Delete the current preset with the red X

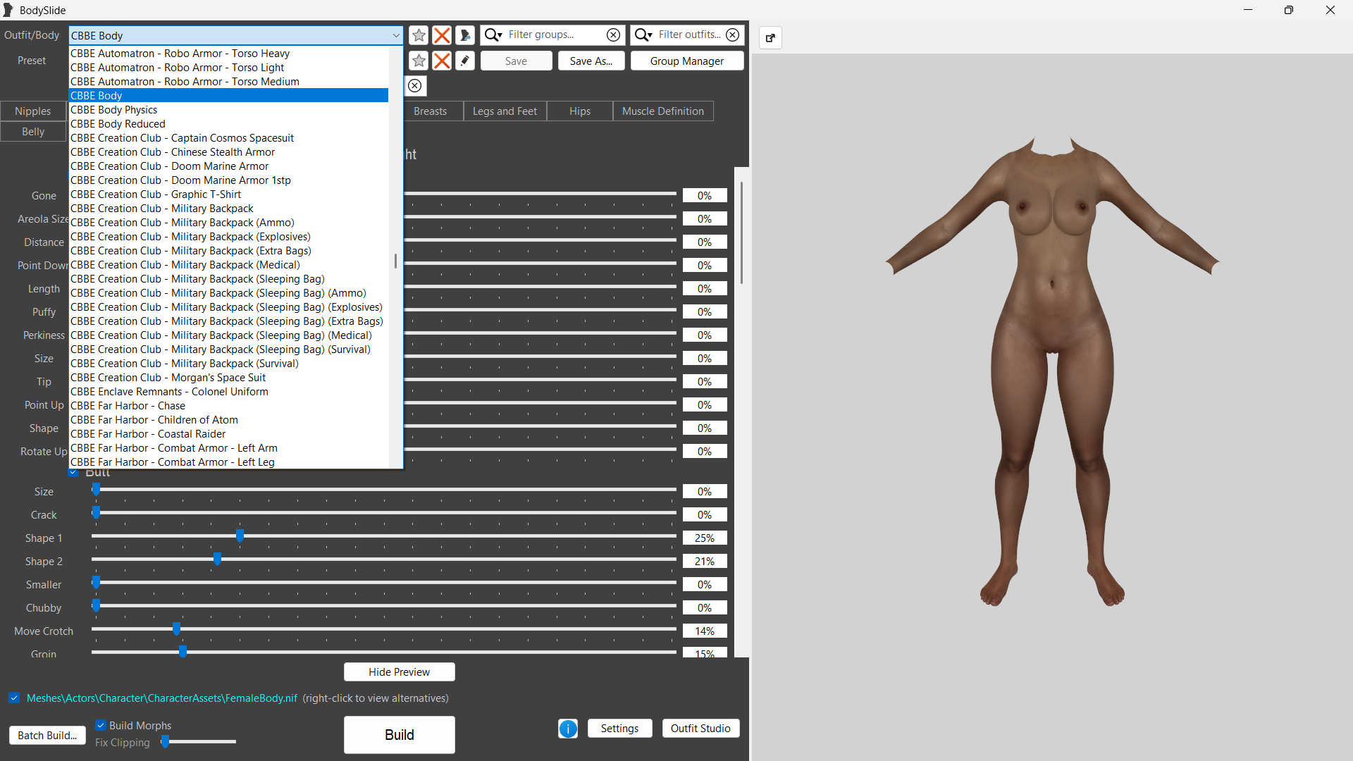pyautogui.click(x=442, y=61)
